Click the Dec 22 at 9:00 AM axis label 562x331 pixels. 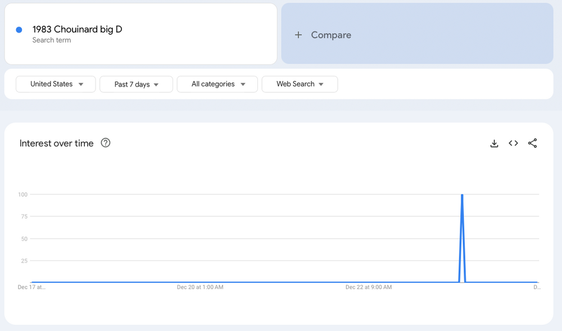tap(369, 287)
